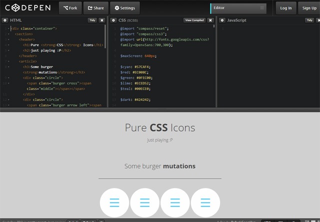
Task: Click the '$green: #0FEC00;' CSS line
Action: (136, 78)
